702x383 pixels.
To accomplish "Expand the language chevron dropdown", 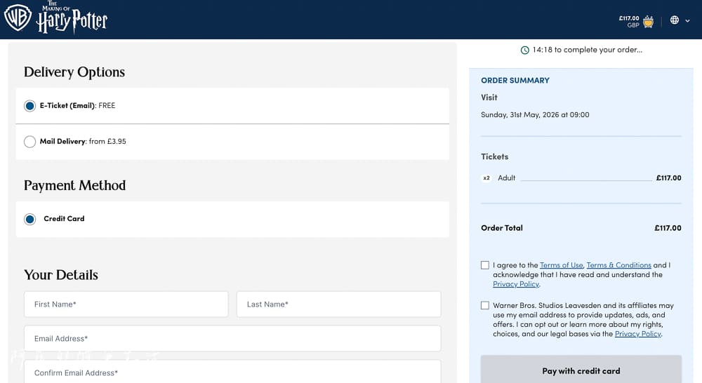I will (688, 20).
